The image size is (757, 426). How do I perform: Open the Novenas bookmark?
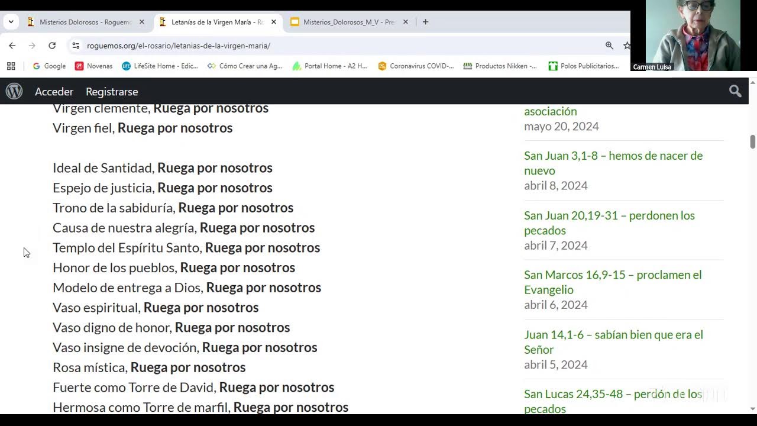pyautogui.click(x=93, y=66)
